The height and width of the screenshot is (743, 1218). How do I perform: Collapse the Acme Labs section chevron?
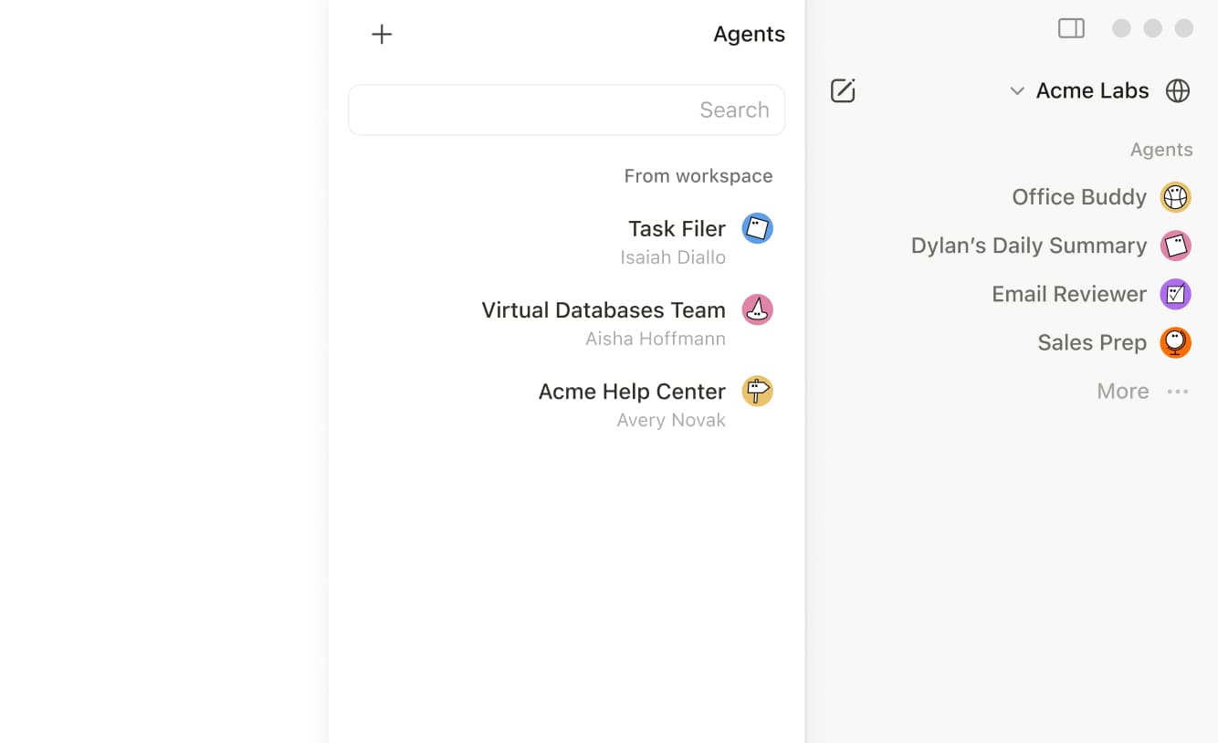pos(1016,90)
